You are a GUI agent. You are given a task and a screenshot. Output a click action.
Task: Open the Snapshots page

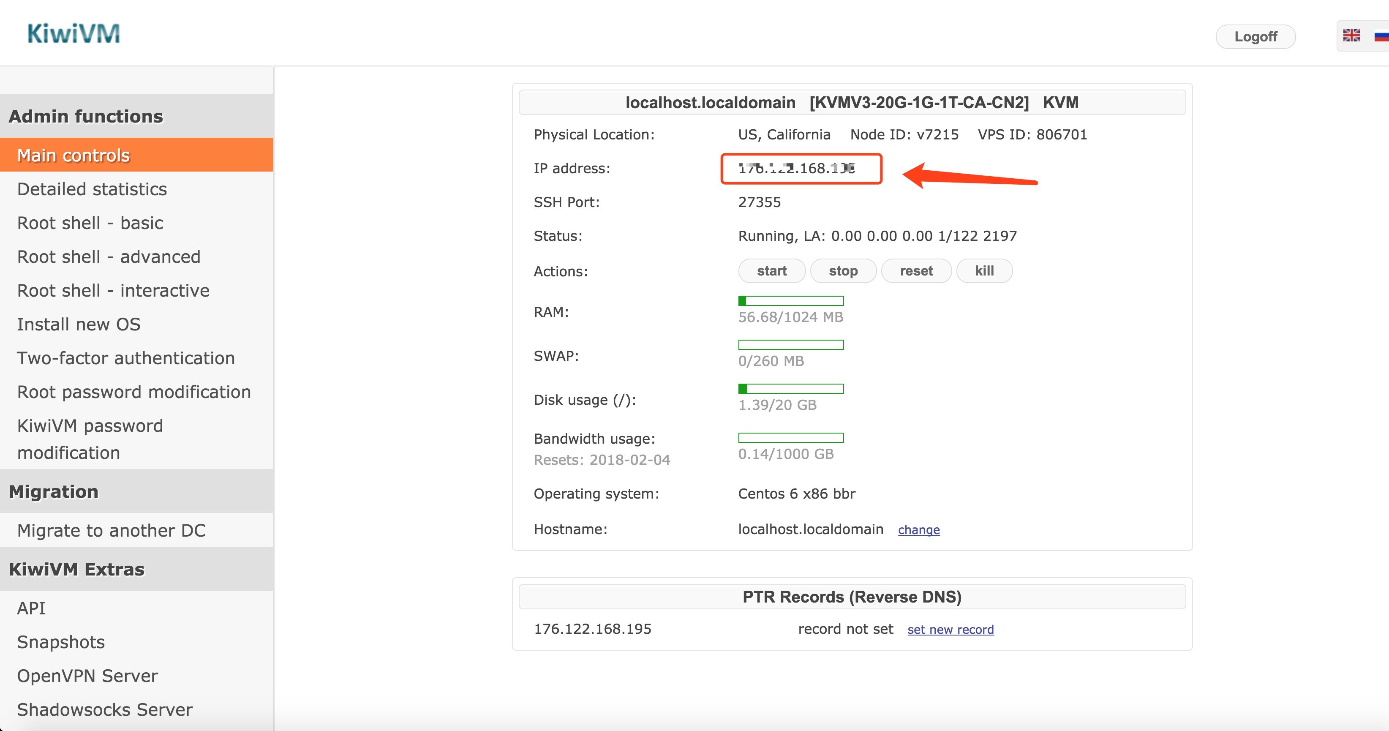(x=61, y=642)
